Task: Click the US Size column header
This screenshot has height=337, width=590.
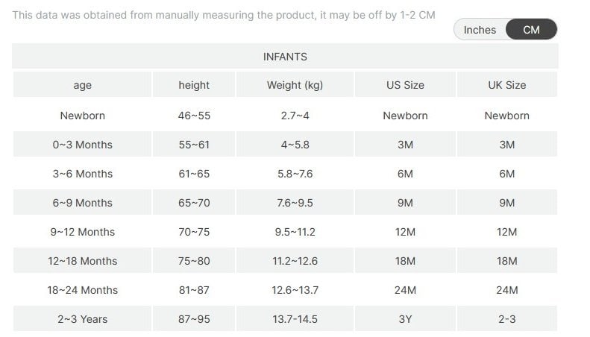Action: pyautogui.click(x=405, y=85)
